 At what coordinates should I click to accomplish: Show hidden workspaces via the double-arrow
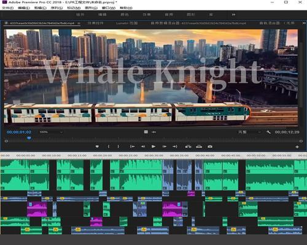[233, 15]
